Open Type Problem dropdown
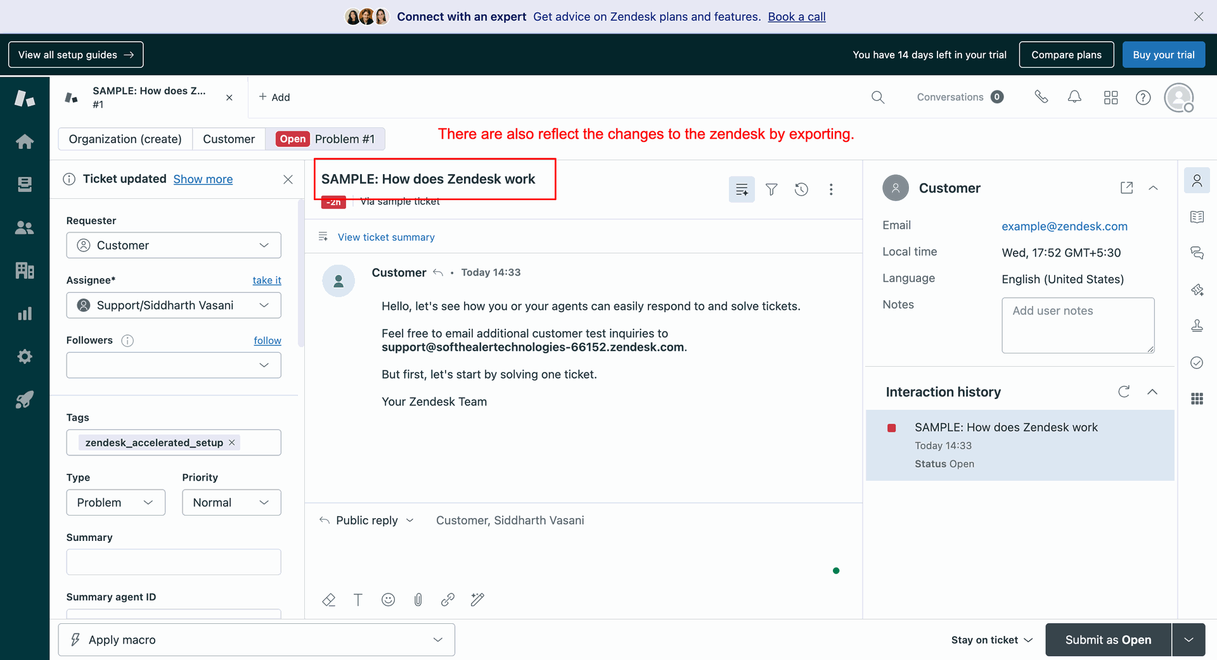This screenshot has height=660, width=1217. 115,502
